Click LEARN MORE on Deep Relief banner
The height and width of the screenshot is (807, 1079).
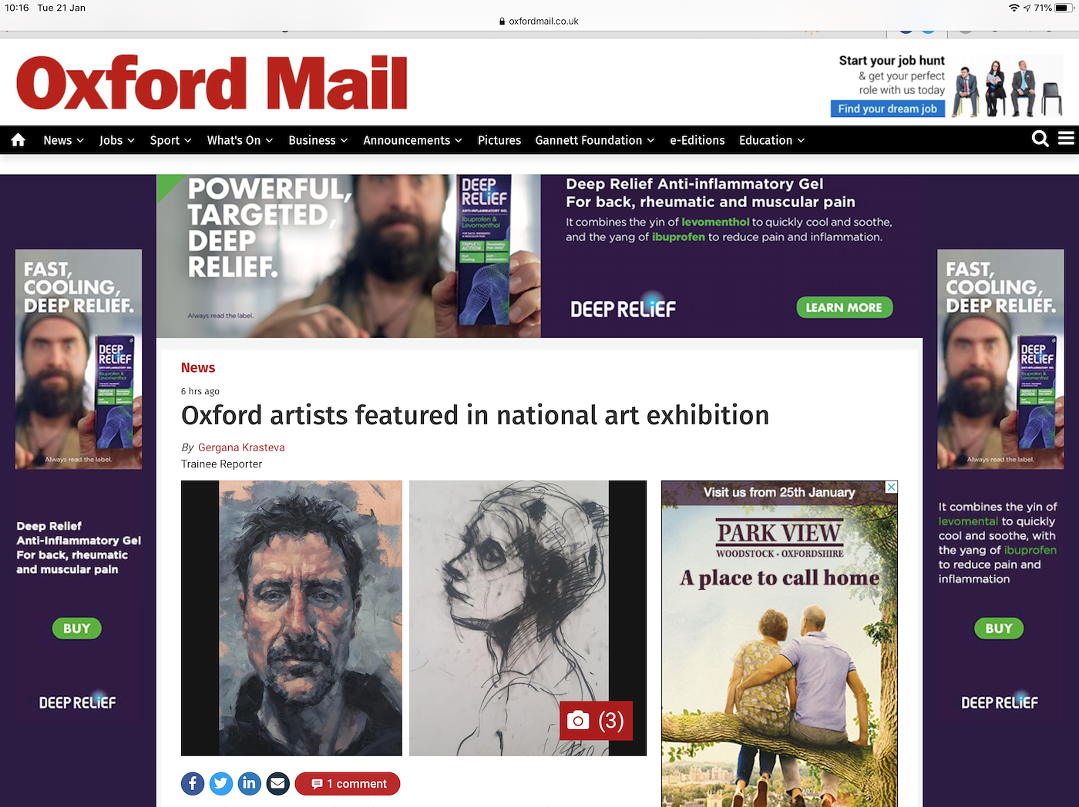point(844,307)
